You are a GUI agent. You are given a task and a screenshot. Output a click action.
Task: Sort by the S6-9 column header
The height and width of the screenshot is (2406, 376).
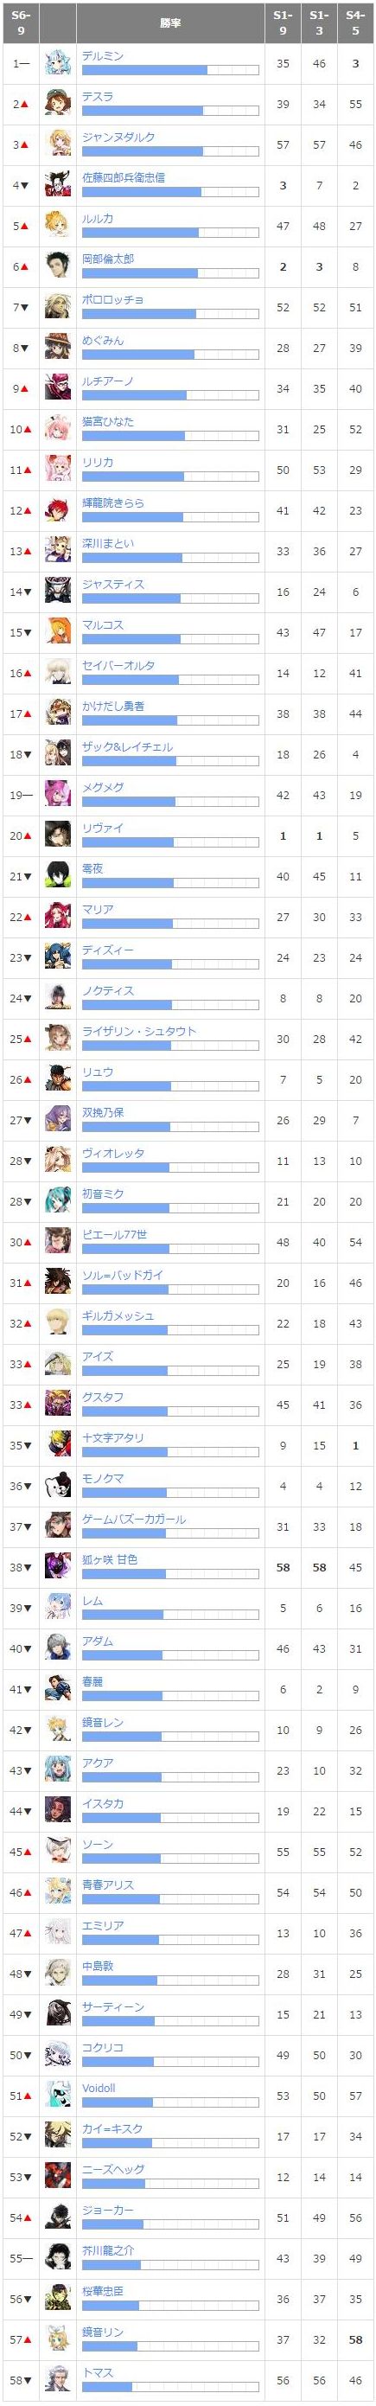point(21,22)
